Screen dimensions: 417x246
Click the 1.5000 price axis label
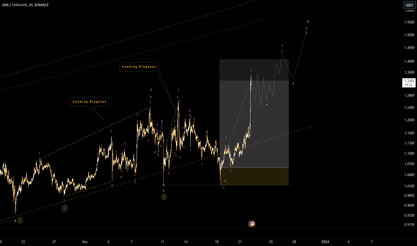[409, 35]
